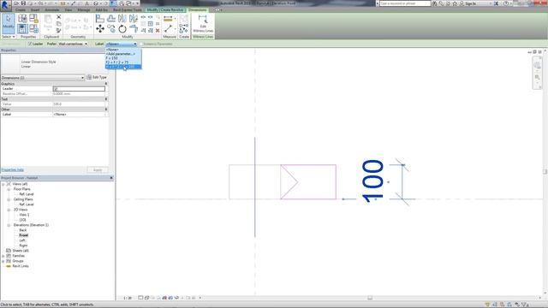This screenshot has width=548, height=308.
Task: Click the red Delete icon in Modify panel
Action: [x=158, y=31]
